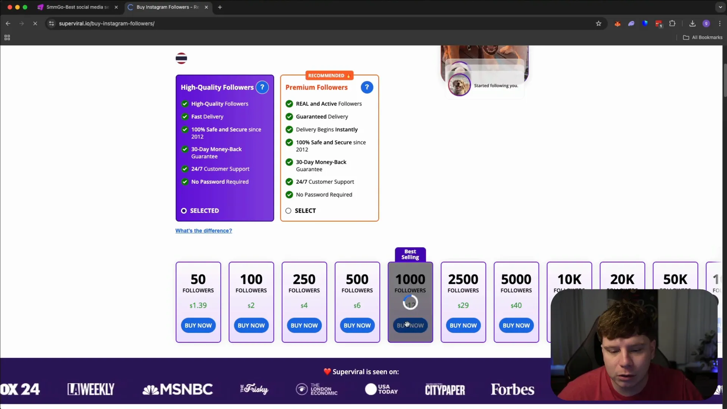Open the Extensions puzzle menu
The height and width of the screenshot is (409, 727).
click(x=672, y=23)
